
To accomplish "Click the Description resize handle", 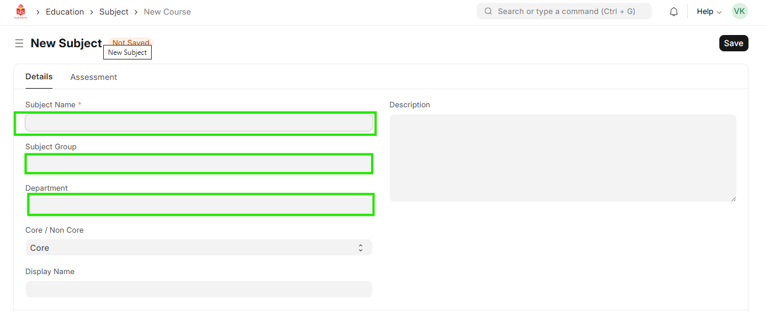I will coord(733,199).
